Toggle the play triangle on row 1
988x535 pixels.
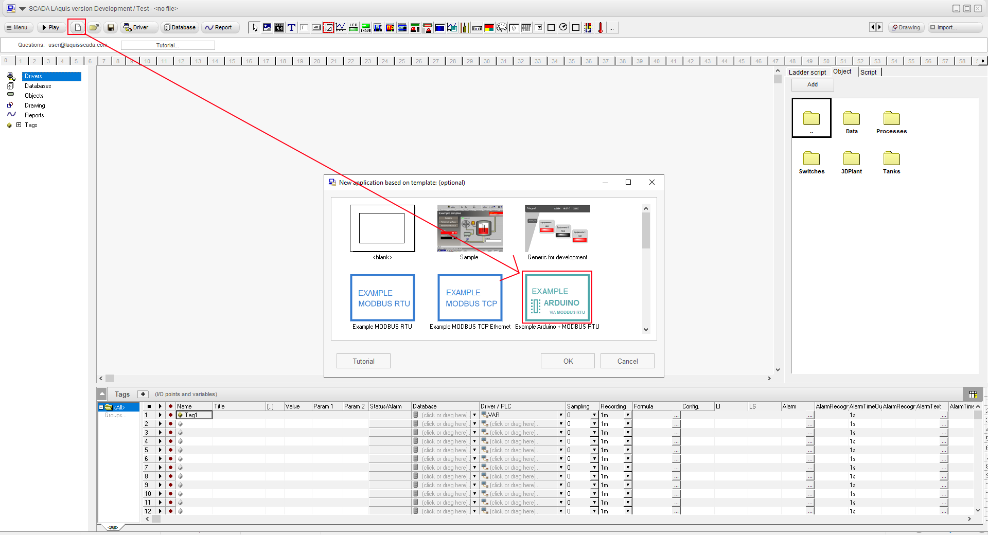[x=160, y=415]
